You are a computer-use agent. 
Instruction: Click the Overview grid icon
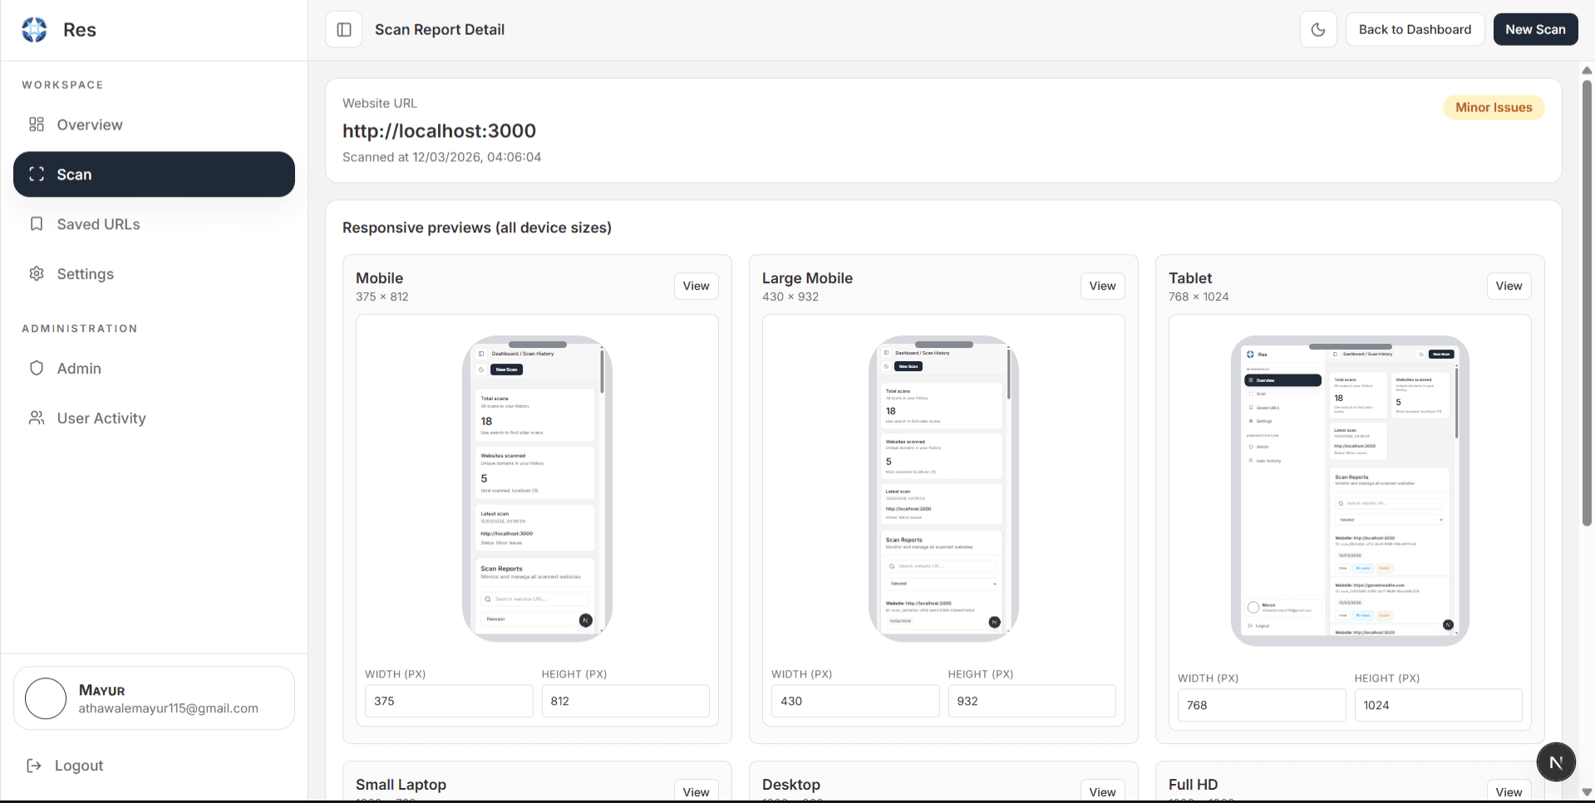(x=36, y=125)
